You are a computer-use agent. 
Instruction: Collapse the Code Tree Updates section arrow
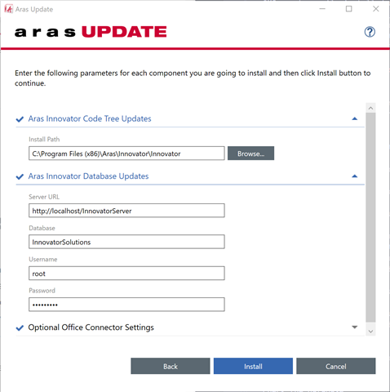(x=354, y=118)
